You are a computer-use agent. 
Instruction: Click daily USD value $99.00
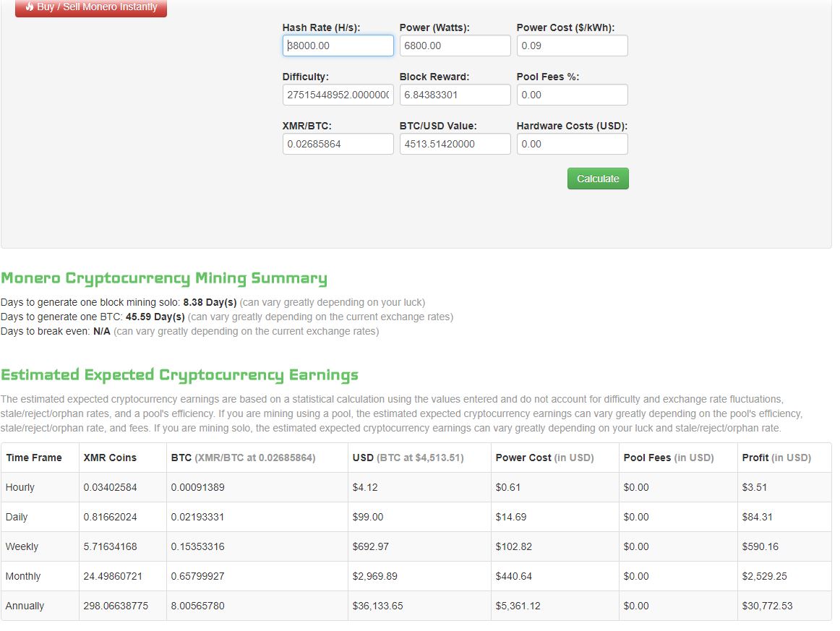click(368, 517)
